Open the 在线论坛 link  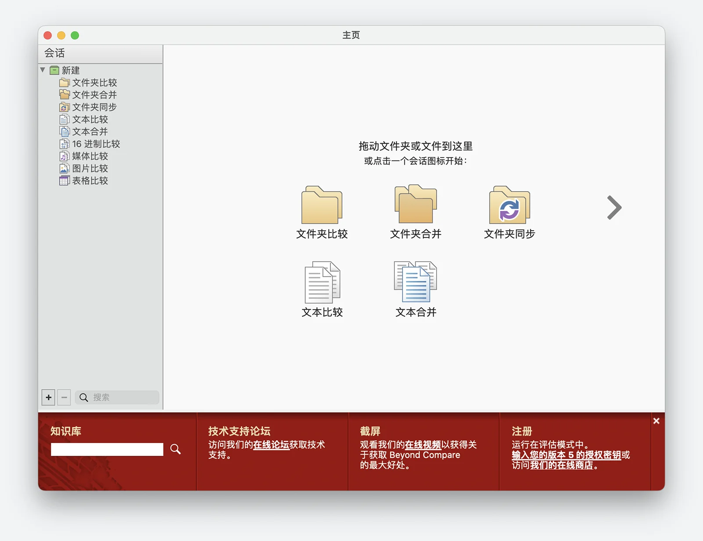[271, 445]
